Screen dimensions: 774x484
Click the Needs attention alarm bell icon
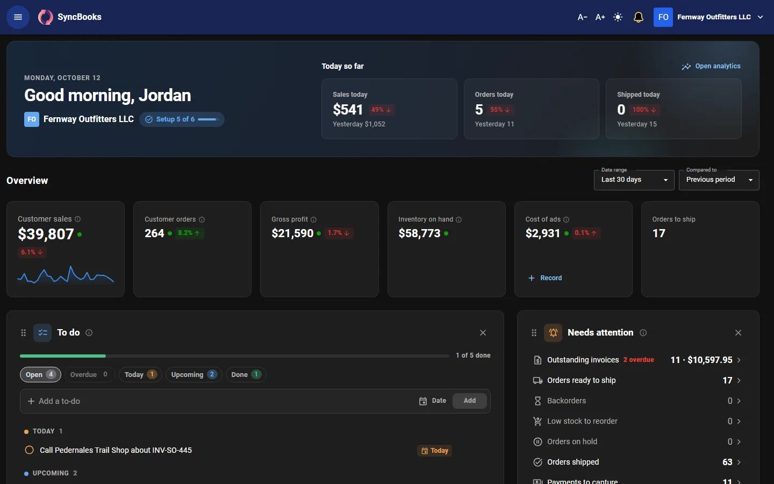point(553,333)
